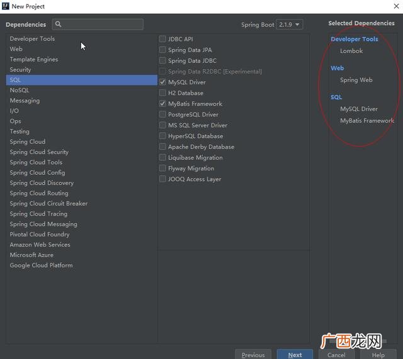The width and height of the screenshot is (403, 359).
Task: Select the Testing category
Action: coord(81,131)
